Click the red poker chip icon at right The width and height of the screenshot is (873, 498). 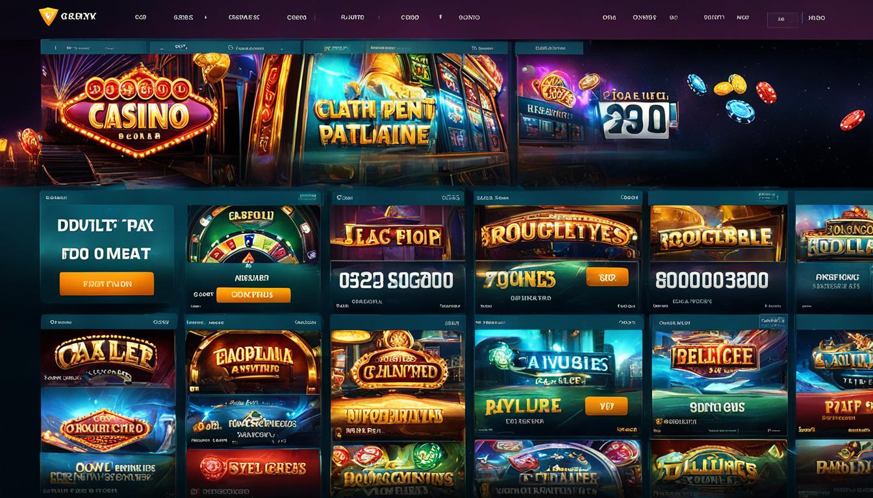pos(852,119)
